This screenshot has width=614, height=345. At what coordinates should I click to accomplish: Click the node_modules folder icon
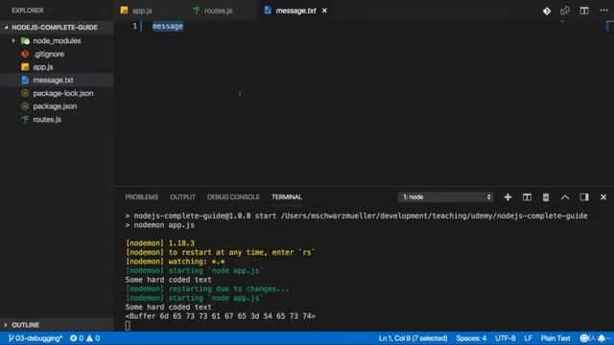(x=25, y=40)
